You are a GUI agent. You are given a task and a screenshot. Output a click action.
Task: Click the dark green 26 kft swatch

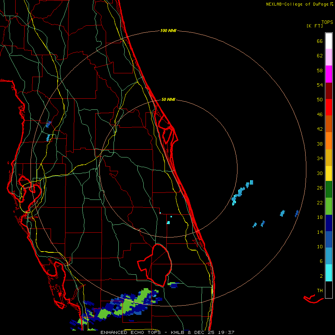[329, 189]
